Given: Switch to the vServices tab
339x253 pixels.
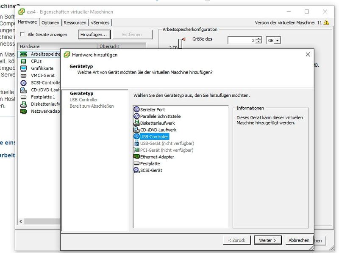Looking at the screenshot, I should tap(100, 22).
